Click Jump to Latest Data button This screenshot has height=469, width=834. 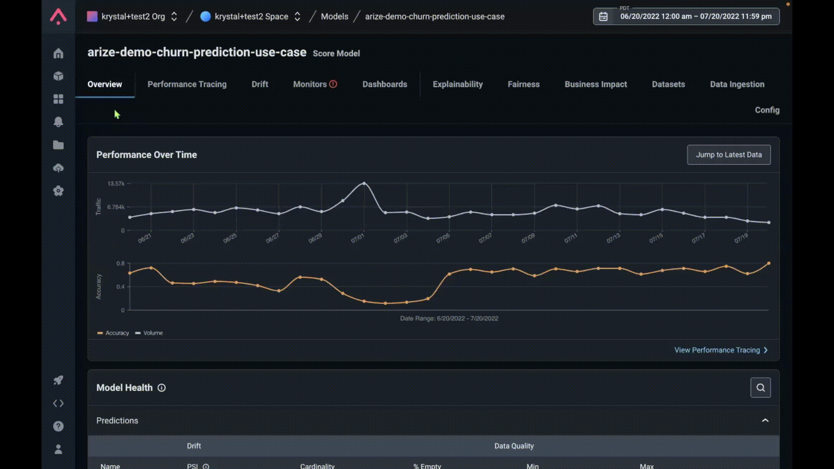(728, 155)
